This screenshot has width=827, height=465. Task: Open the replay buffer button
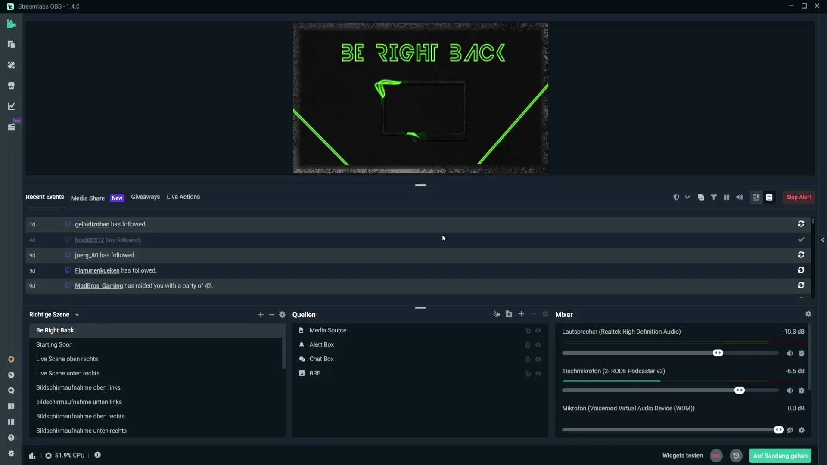736,456
